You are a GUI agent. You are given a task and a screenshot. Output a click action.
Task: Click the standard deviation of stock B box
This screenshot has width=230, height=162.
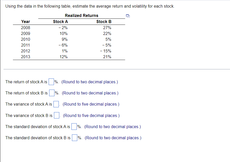74,137
